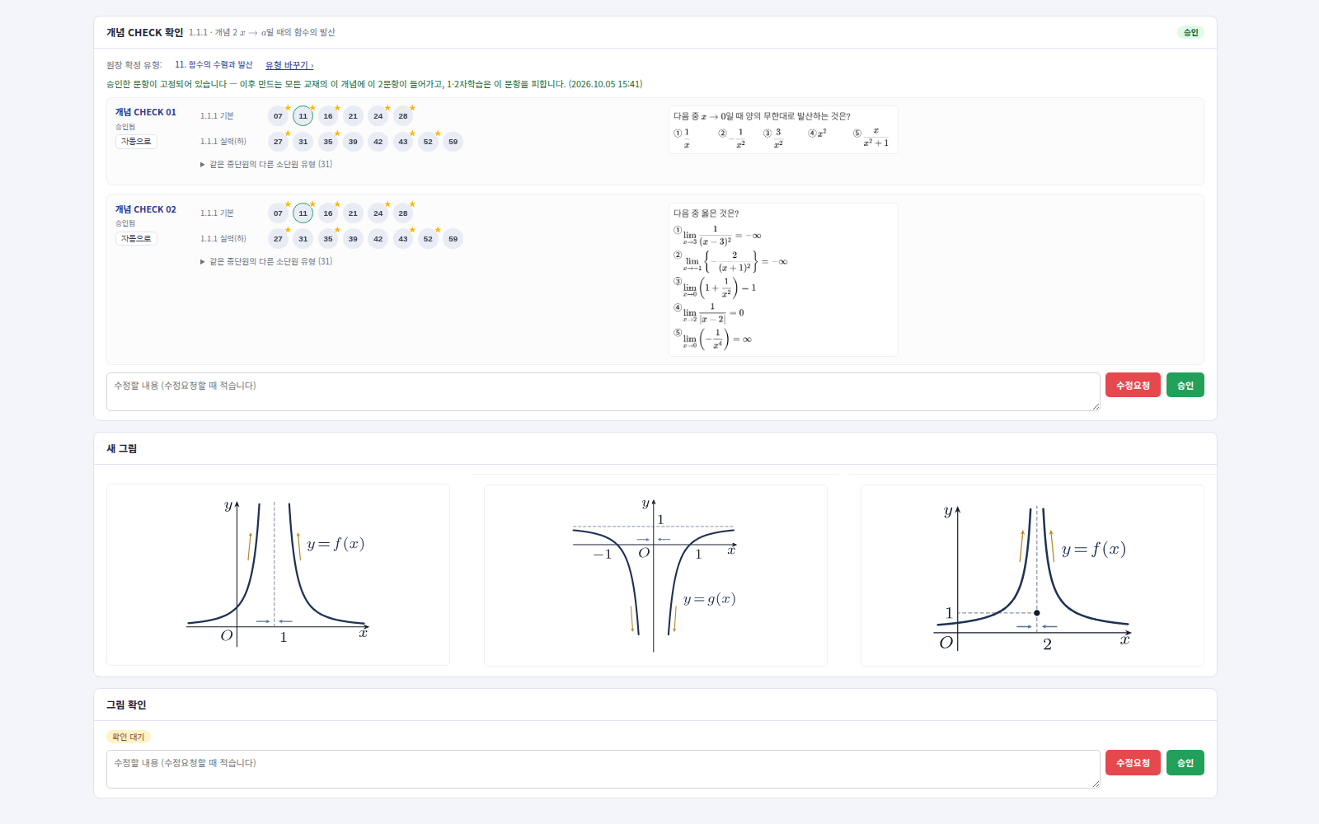The height and width of the screenshot is (824, 1319).
Task: Click the 그림 확인 section heading
Action: [x=126, y=705]
